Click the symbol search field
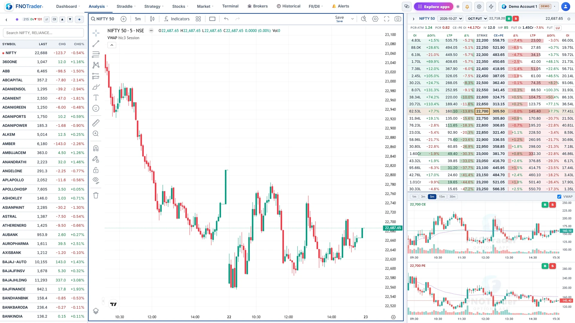This screenshot has height=323, width=575. pyautogui.click(x=43, y=33)
